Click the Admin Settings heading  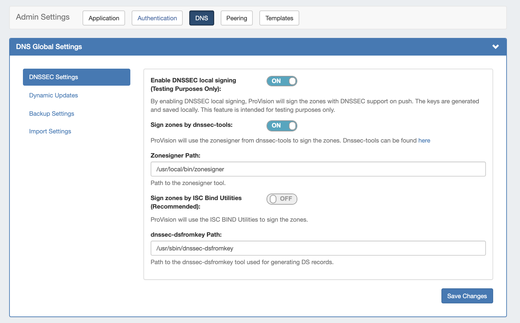coord(43,17)
